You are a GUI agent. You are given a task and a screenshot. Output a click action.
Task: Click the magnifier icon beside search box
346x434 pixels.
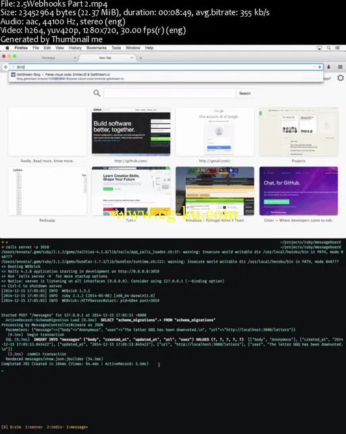(97, 93)
